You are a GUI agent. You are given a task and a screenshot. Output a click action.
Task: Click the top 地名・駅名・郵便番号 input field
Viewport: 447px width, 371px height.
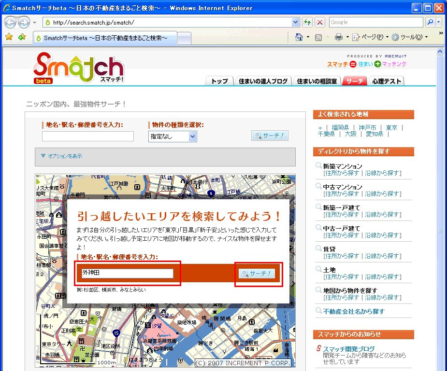pyautogui.click(x=88, y=136)
